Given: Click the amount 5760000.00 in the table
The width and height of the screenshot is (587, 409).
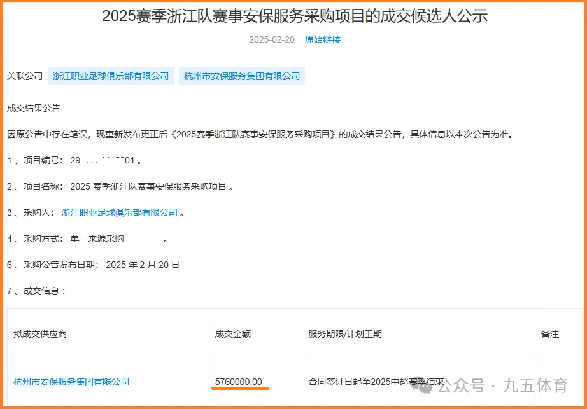Looking at the screenshot, I should (x=239, y=382).
